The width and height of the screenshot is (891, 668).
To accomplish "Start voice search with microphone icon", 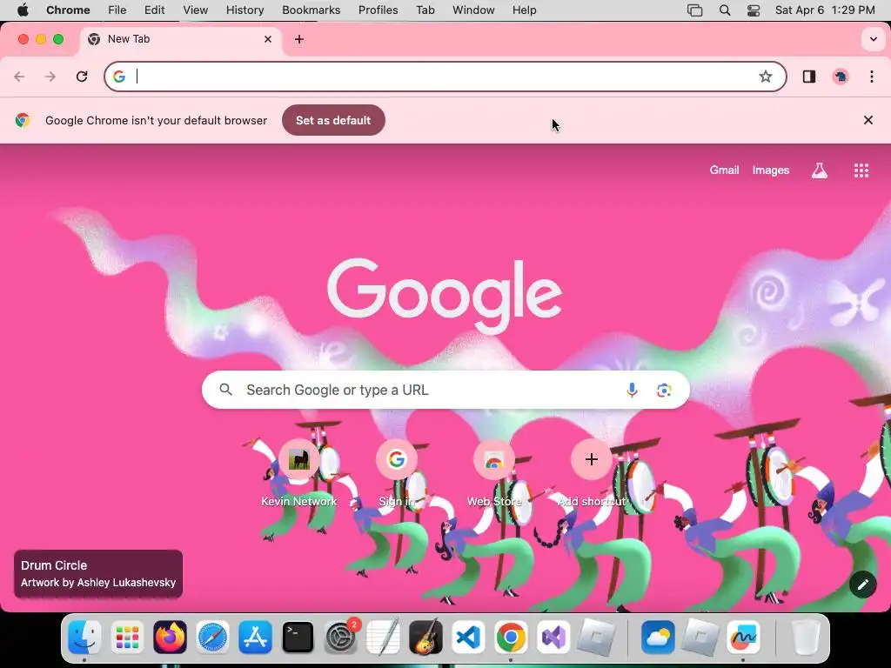I will pyautogui.click(x=632, y=391).
